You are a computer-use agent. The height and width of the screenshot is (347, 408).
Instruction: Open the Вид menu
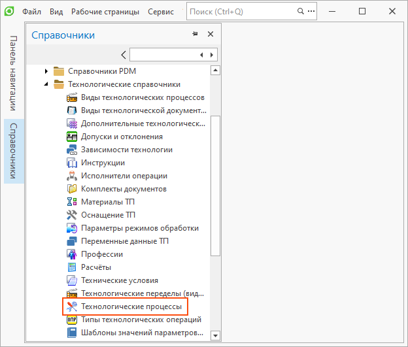[56, 12]
